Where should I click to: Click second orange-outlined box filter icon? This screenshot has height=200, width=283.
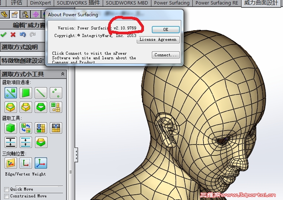[x=26, y=107]
